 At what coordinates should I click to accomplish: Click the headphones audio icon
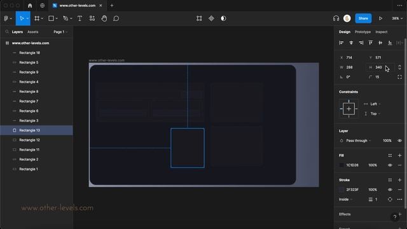click(x=336, y=18)
